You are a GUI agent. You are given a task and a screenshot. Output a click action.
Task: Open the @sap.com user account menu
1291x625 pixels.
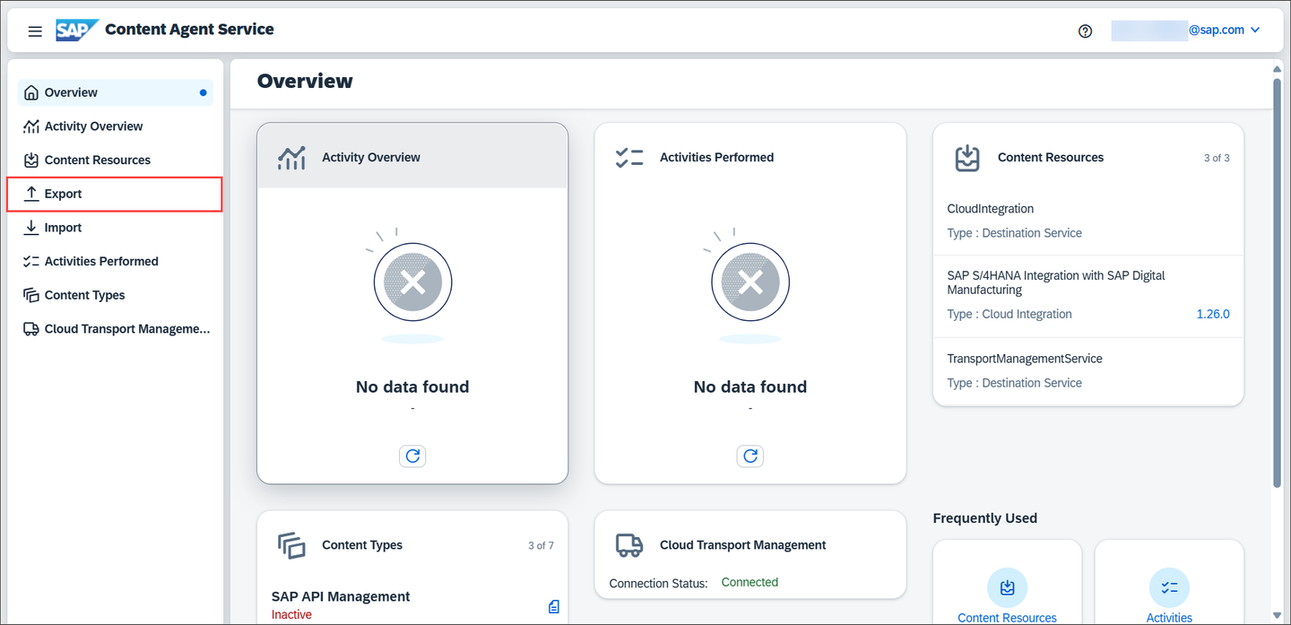1185,30
